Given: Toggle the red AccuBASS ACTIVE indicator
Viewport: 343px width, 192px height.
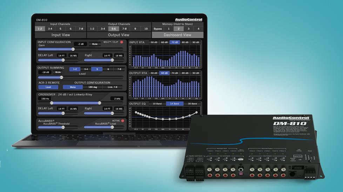Looking at the screenshot, I should 122,121.
